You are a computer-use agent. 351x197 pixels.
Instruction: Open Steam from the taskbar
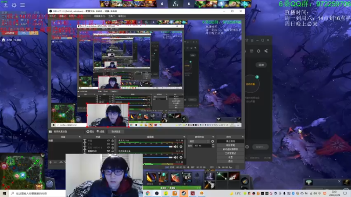183,193
